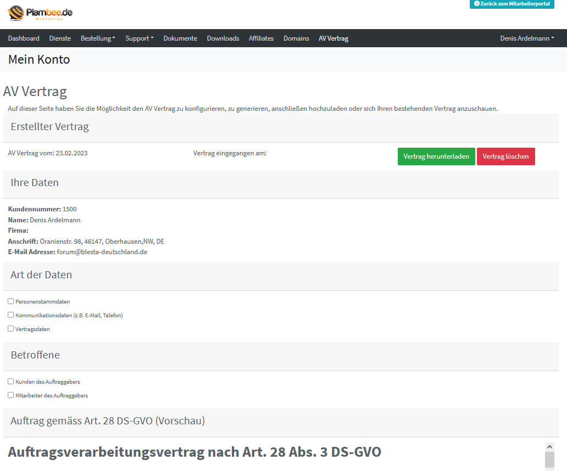Open the Affiliates page
The width and height of the screenshot is (567, 471).
click(261, 38)
